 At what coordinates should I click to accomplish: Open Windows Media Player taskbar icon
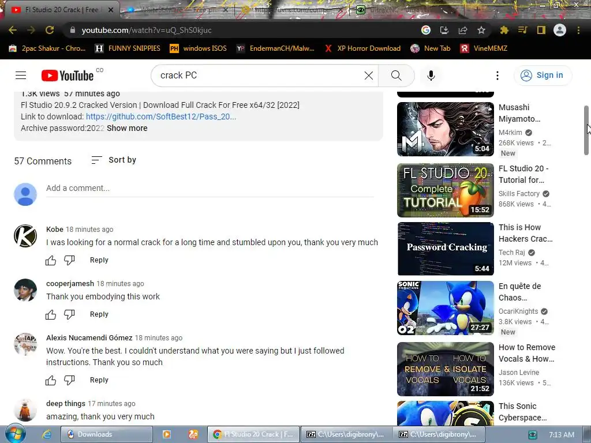[x=166, y=434]
